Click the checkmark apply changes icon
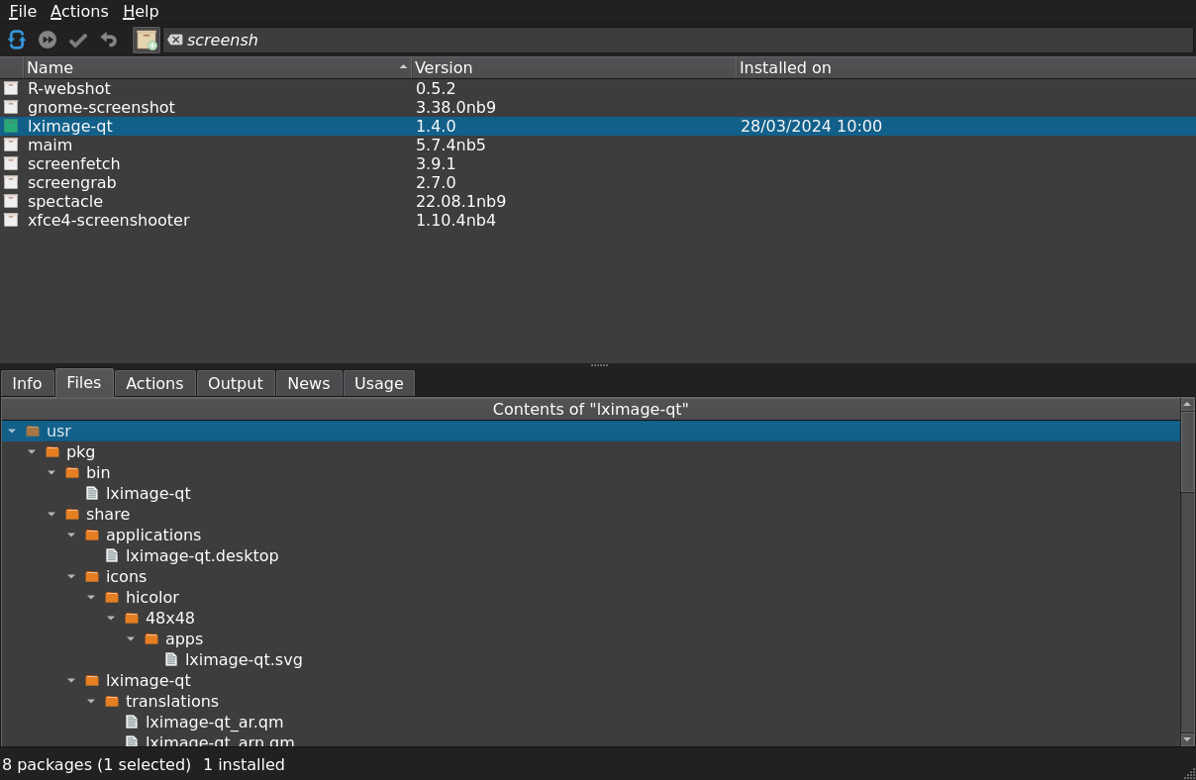1196x780 pixels. click(78, 40)
